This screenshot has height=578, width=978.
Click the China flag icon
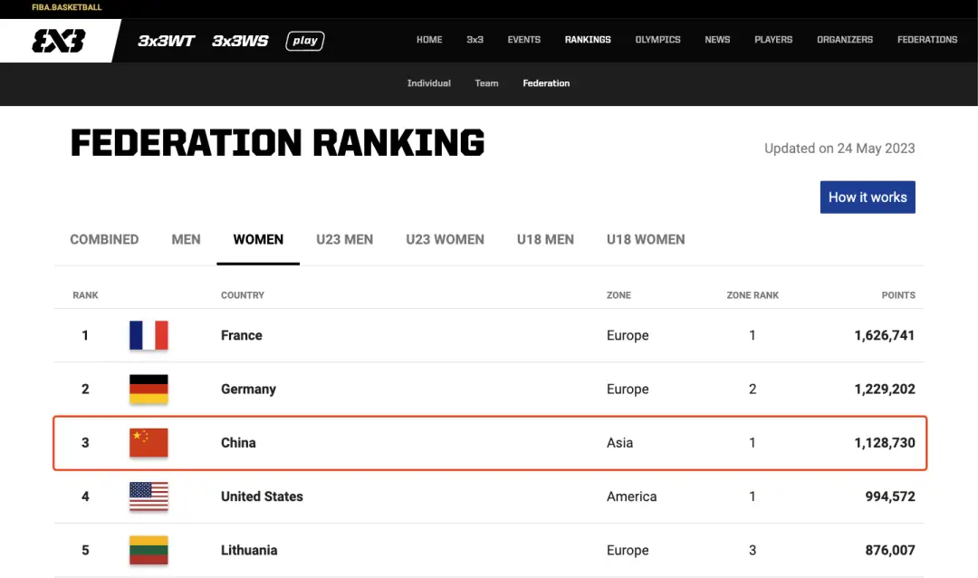point(149,442)
